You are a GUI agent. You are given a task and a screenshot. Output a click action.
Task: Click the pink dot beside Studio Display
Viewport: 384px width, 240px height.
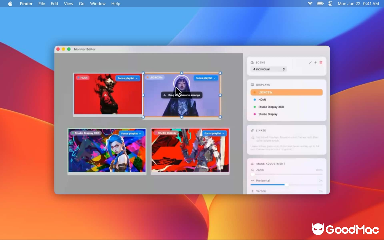255,114
